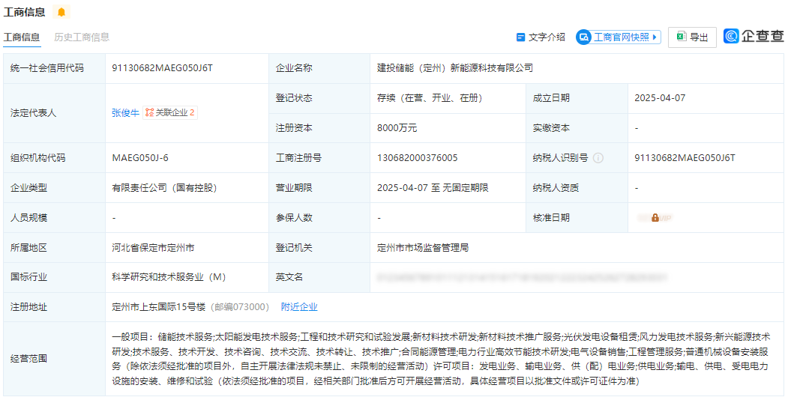
Task: Click the blue 文字介绍 document icon
Action: coord(520,37)
